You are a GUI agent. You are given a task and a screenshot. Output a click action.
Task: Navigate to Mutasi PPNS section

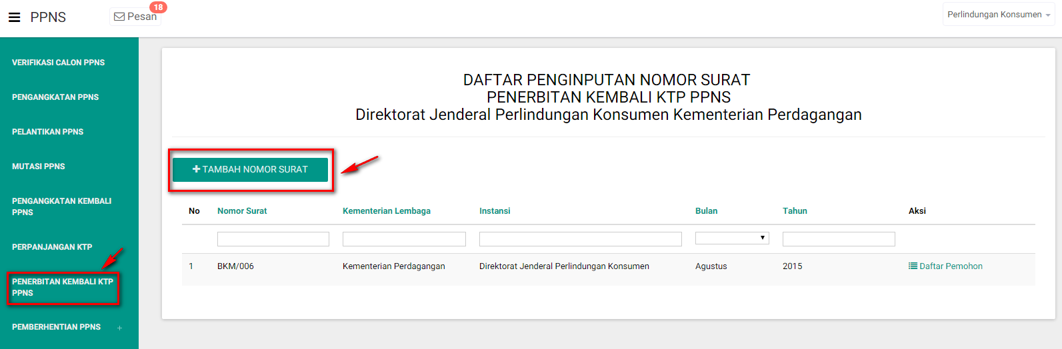pyautogui.click(x=39, y=167)
